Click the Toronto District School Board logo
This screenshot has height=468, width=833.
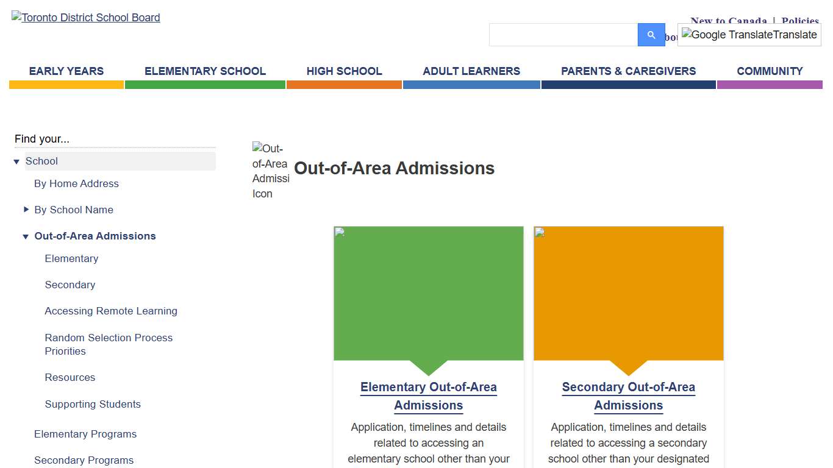click(85, 17)
